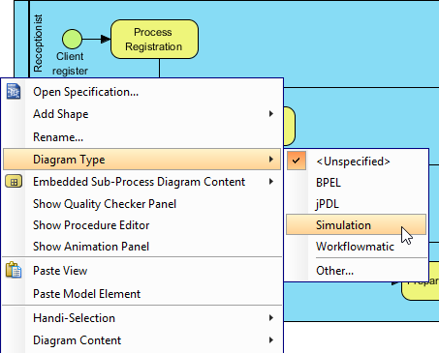Click the Embedded Sub-Process diagram icon

pos(14,182)
